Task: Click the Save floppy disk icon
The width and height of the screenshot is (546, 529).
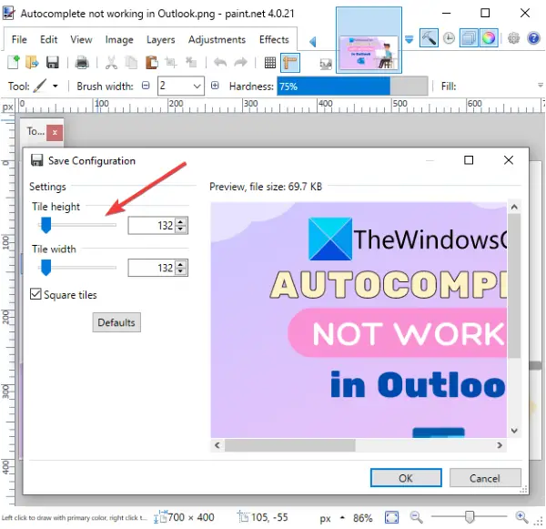Action: [x=52, y=63]
